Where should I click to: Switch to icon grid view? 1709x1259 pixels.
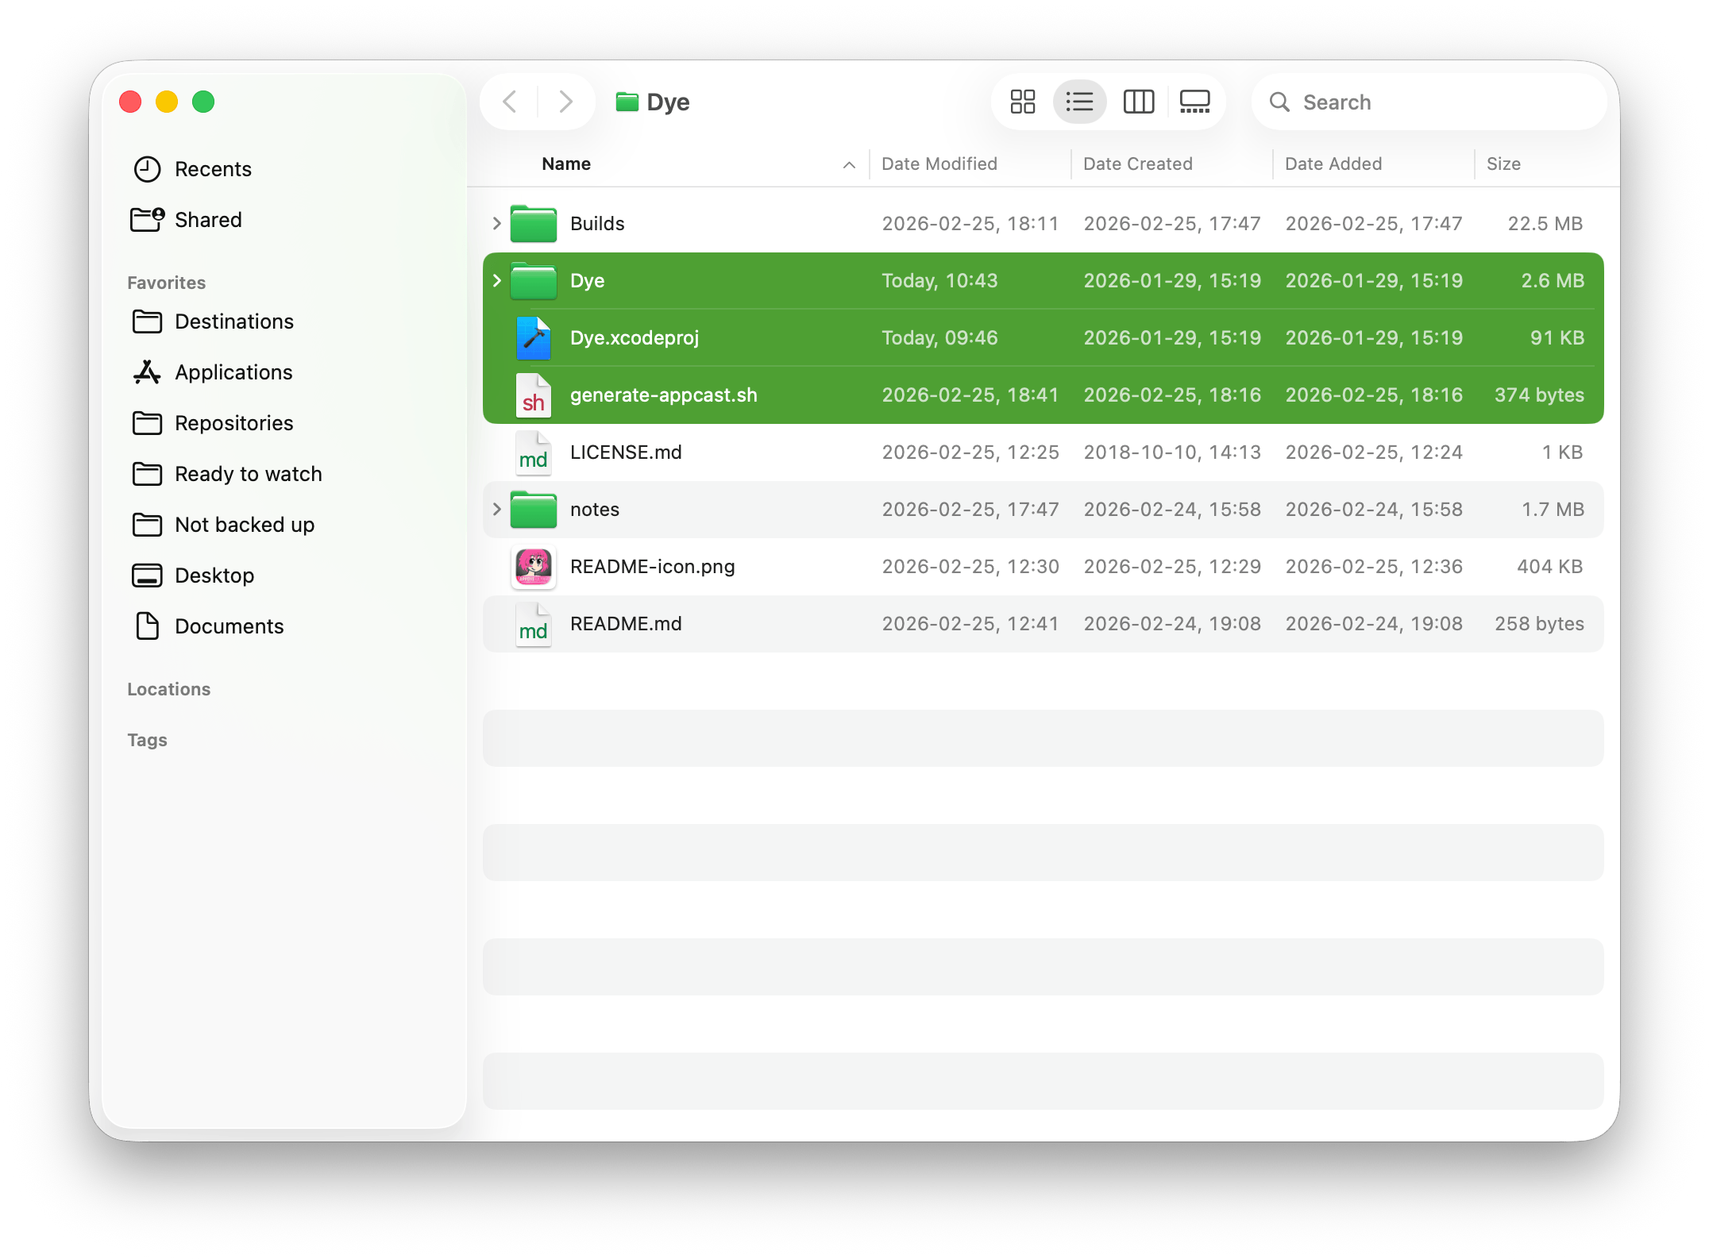(x=1022, y=102)
